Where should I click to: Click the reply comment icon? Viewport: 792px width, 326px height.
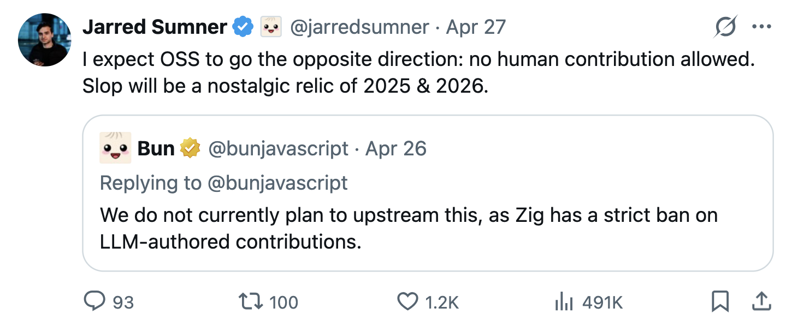(94, 301)
